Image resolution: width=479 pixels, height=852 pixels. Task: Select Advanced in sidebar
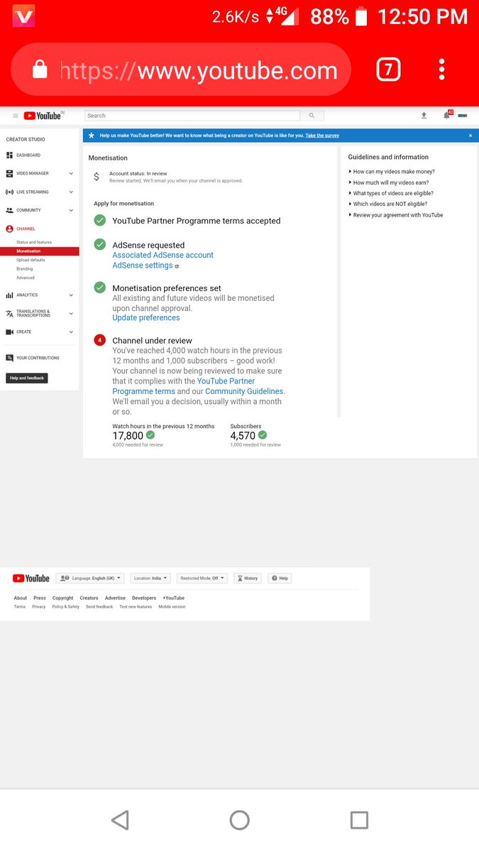[x=26, y=278]
